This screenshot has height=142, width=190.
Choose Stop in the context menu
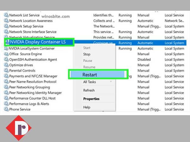point(87,54)
